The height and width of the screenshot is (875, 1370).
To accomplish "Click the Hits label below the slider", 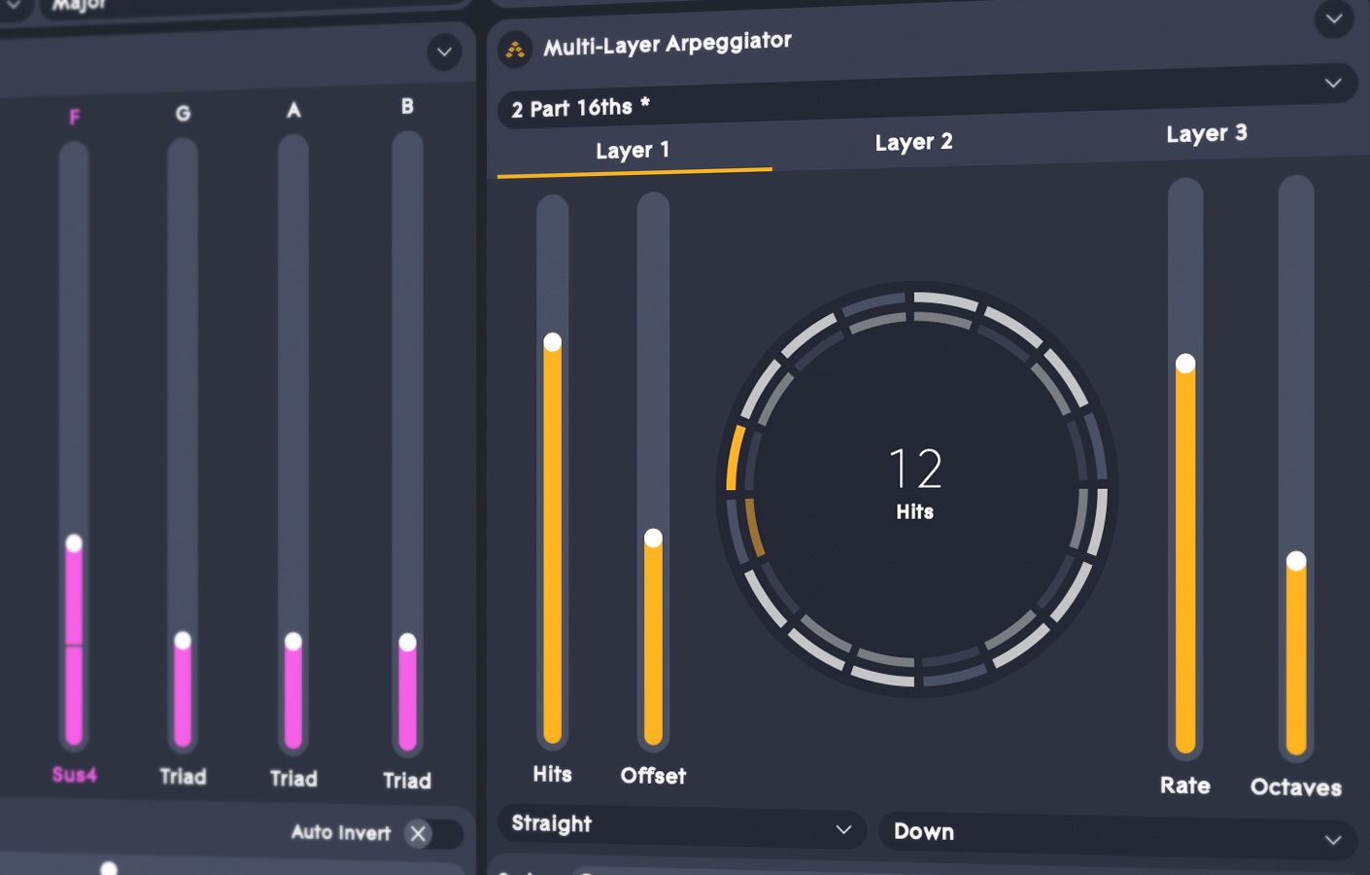I will click(x=552, y=775).
